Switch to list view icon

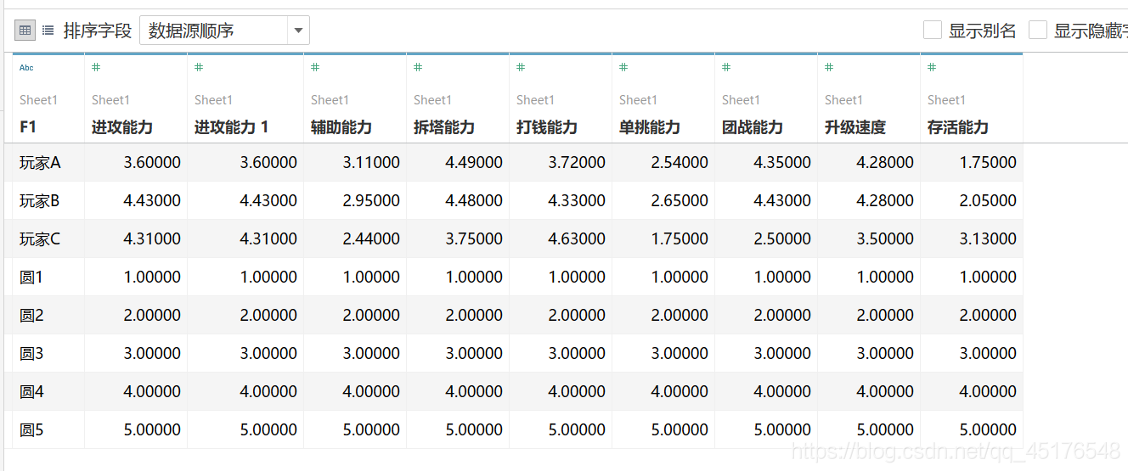pos(48,31)
